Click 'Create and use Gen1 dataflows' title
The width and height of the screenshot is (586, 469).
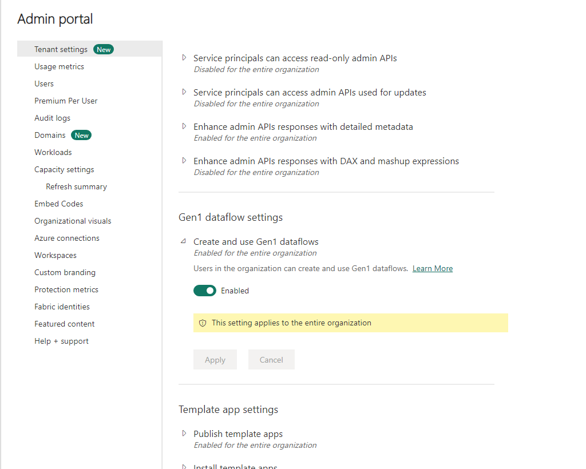(256, 242)
